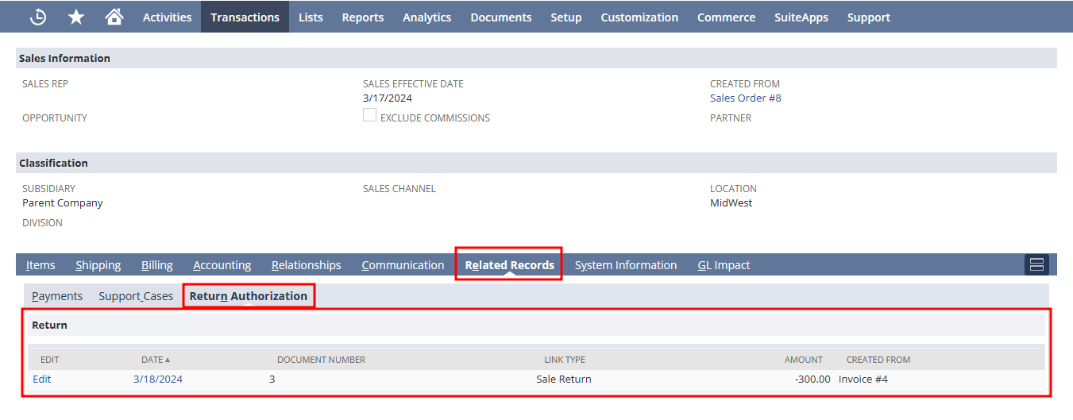
Task: Open the Support Cases subtab
Action: (136, 296)
